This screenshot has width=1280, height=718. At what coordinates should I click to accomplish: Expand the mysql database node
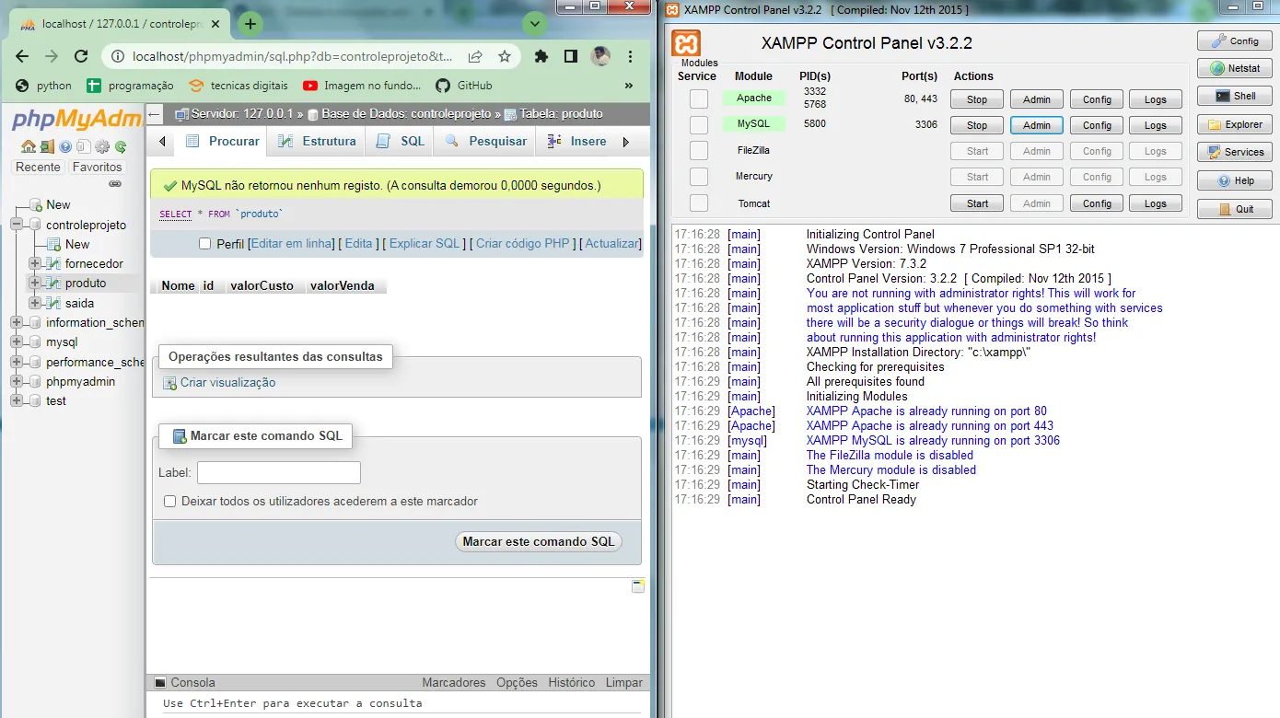click(x=17, y=342)
